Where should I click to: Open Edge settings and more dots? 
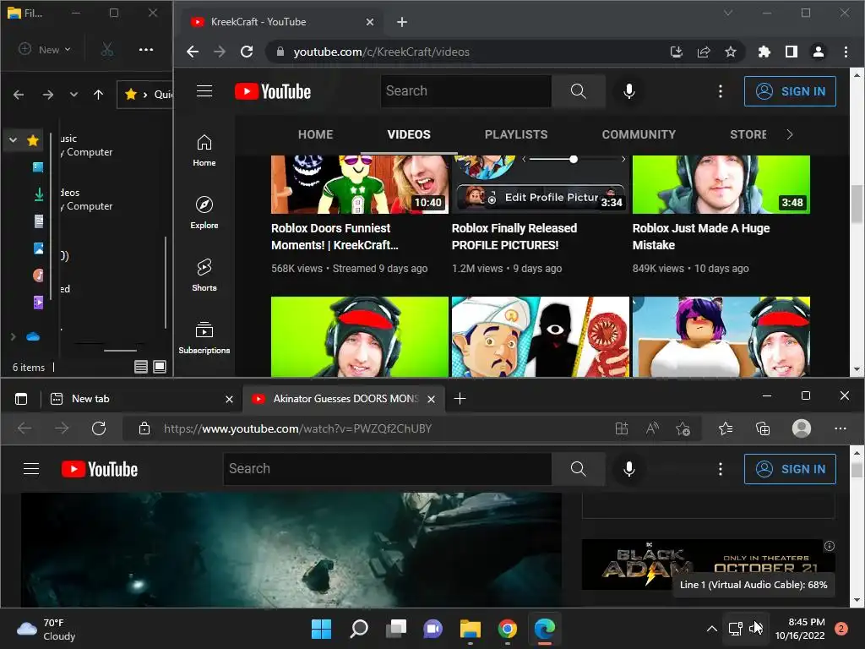pyautogui.click(x=841, y=428)
